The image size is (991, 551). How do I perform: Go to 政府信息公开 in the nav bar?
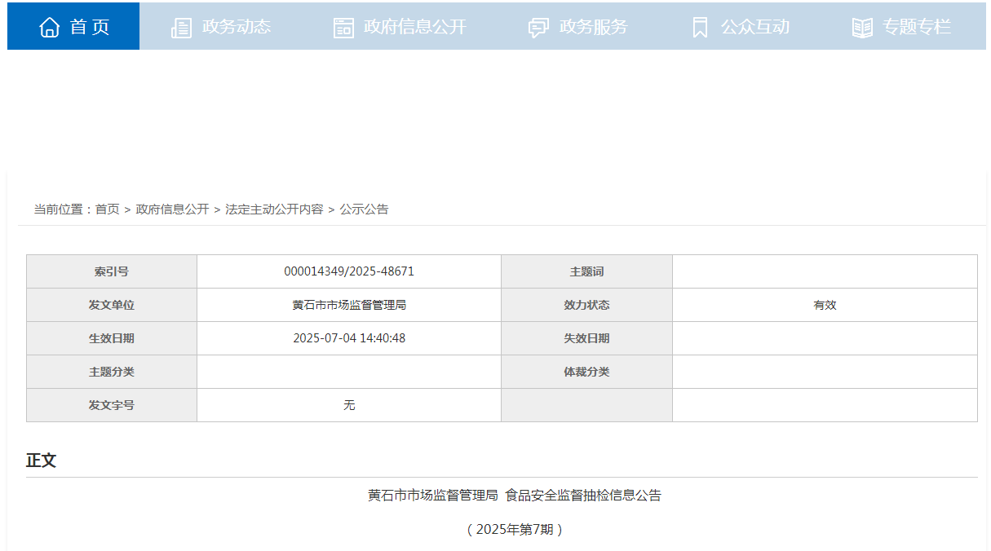pos(400,26)
